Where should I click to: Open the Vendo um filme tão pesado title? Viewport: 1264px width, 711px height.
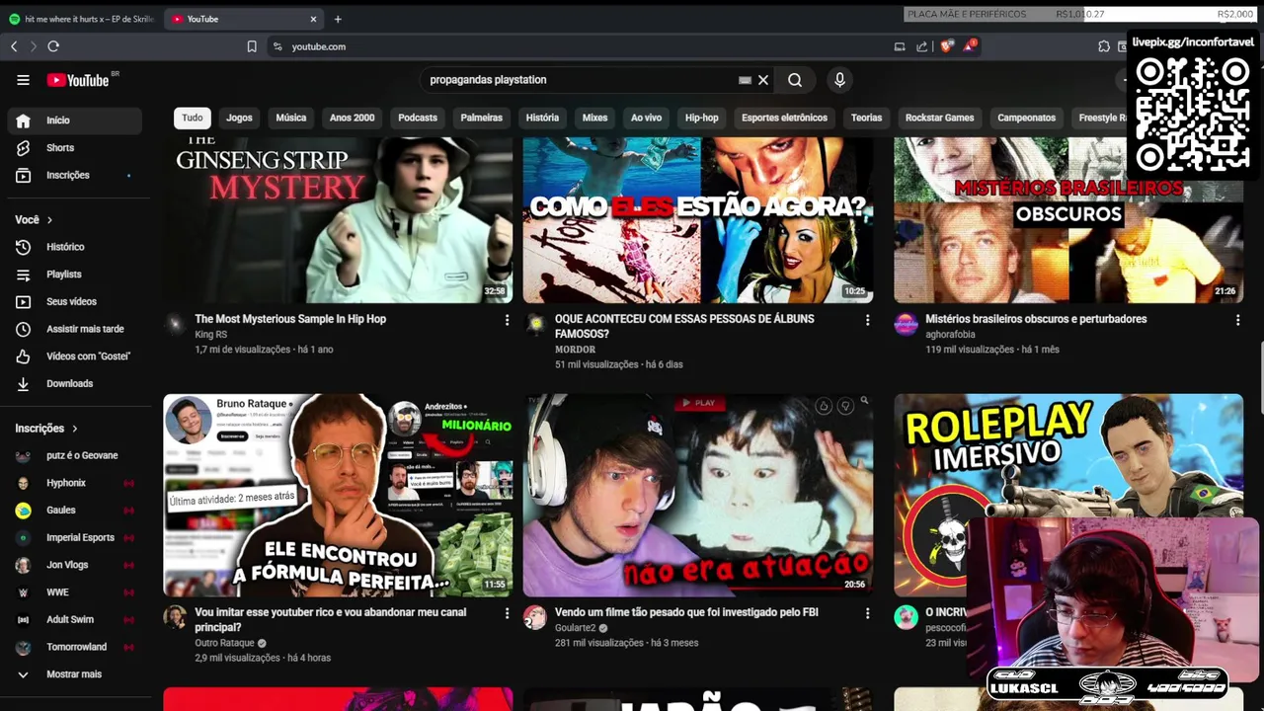[686, 612]
